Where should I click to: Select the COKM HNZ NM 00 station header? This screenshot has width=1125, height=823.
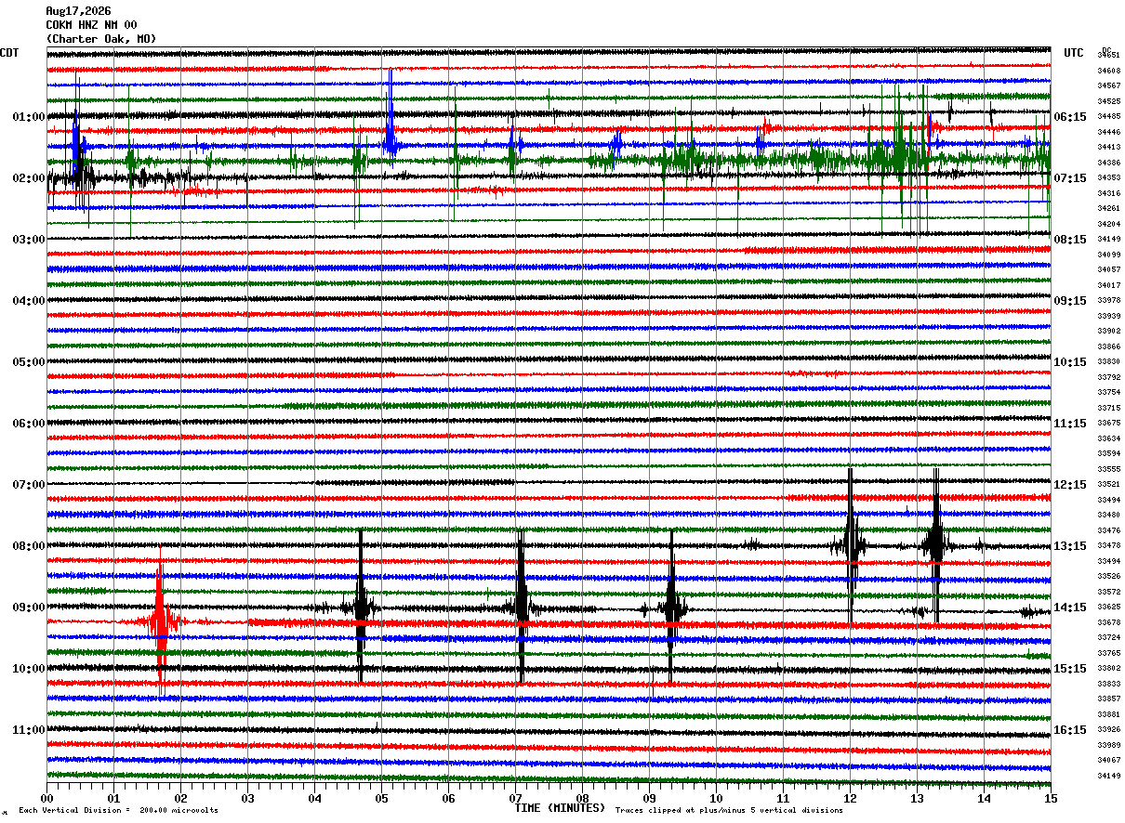[x=91, y=25]
